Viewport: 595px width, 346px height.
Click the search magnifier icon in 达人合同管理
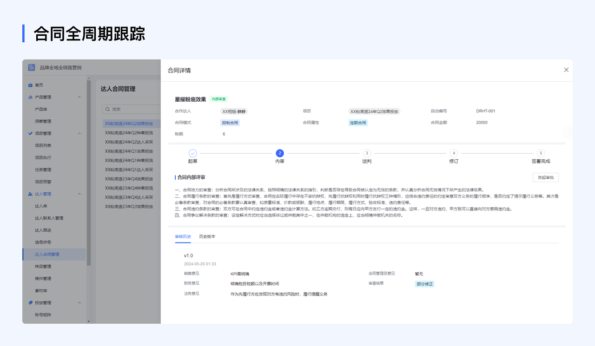pyautogui.click(x=108, y=109)
